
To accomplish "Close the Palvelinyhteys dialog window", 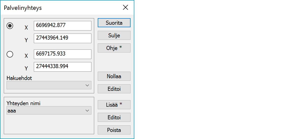I will 125,8.
